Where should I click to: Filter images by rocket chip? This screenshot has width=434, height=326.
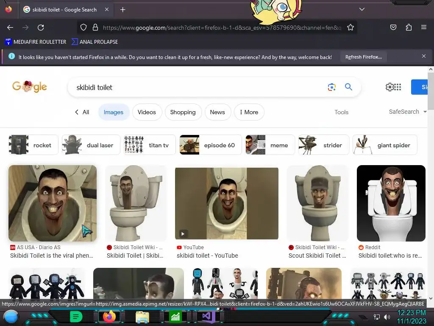(33, 145)
